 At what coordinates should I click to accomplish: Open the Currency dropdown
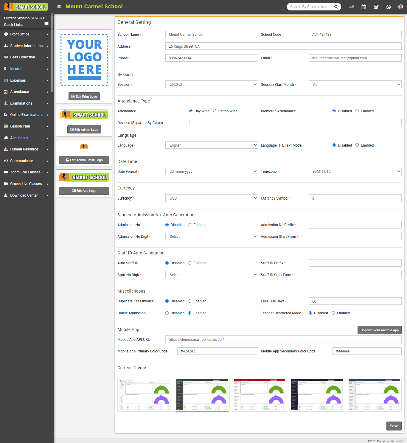pos(212,198)
